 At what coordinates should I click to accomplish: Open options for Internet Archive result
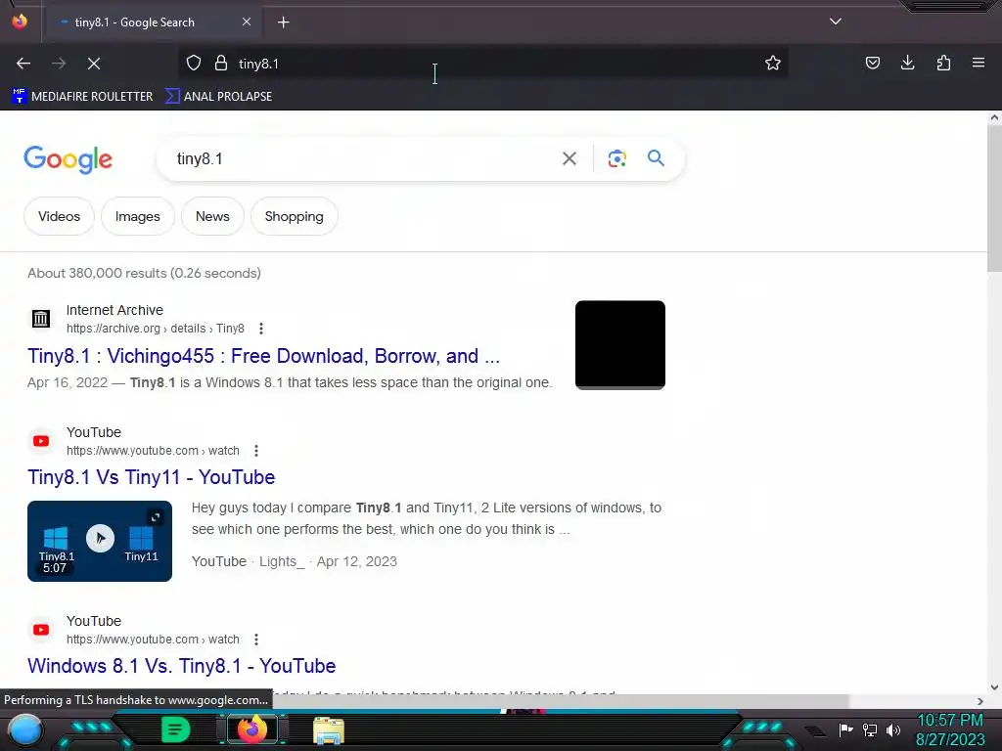pyautogui.click(x=260, y=329)
